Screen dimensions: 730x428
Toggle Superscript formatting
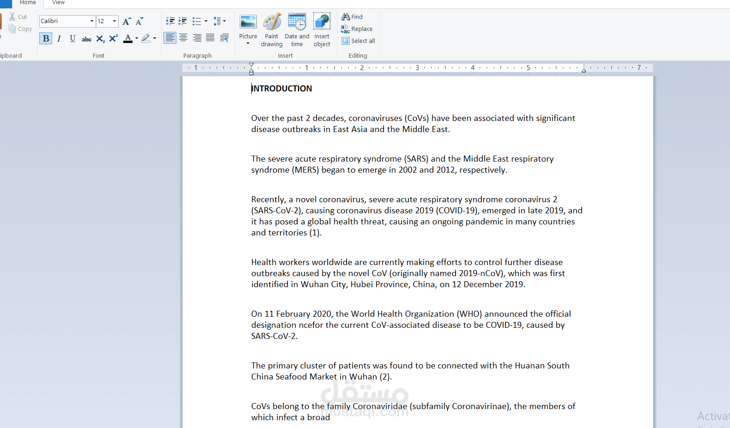pos(114,38)
